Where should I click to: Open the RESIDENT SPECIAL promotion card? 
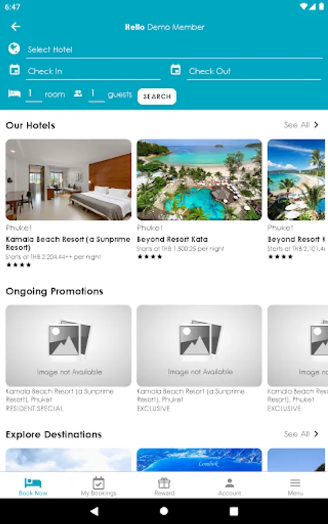click(x=69, y=359)
